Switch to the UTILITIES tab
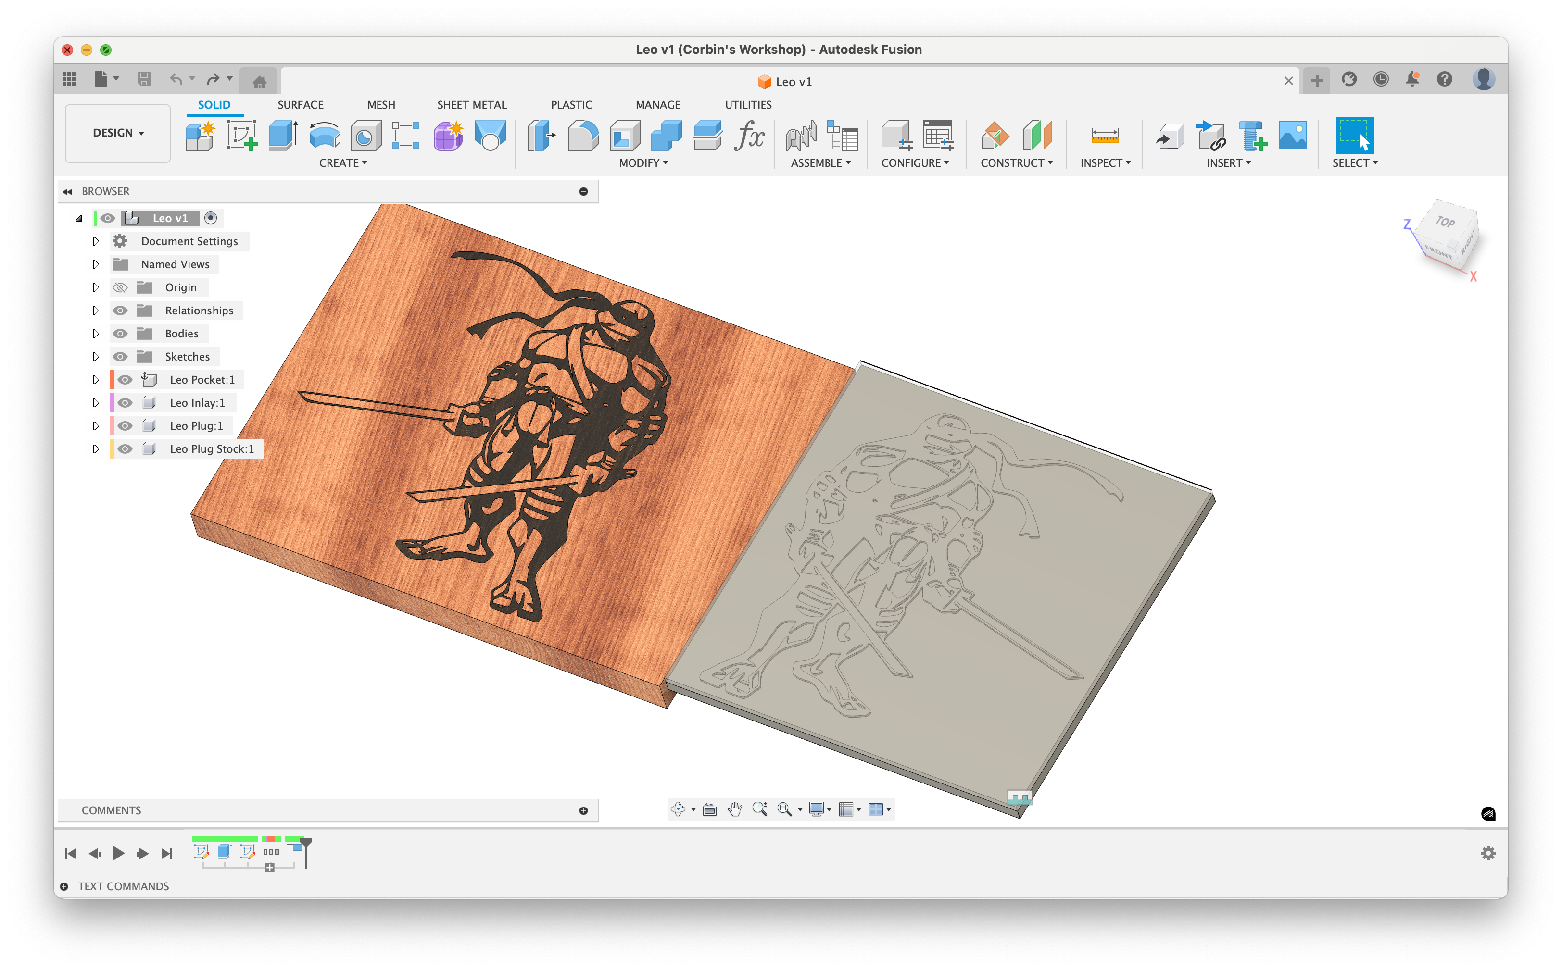Viewport: 1562px width, 970px height. pyautogui.click(x=748, y=105)
